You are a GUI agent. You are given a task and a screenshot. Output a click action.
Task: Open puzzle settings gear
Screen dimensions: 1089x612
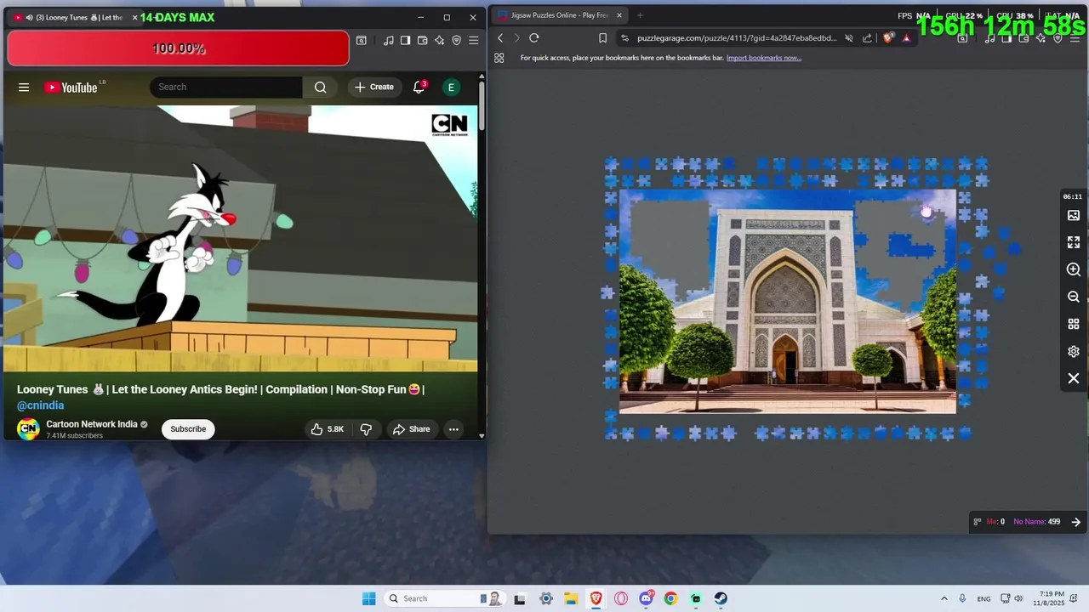(1074, 351)
